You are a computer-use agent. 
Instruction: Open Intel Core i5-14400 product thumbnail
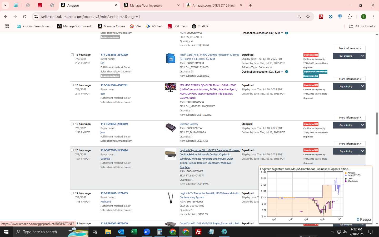171,58
